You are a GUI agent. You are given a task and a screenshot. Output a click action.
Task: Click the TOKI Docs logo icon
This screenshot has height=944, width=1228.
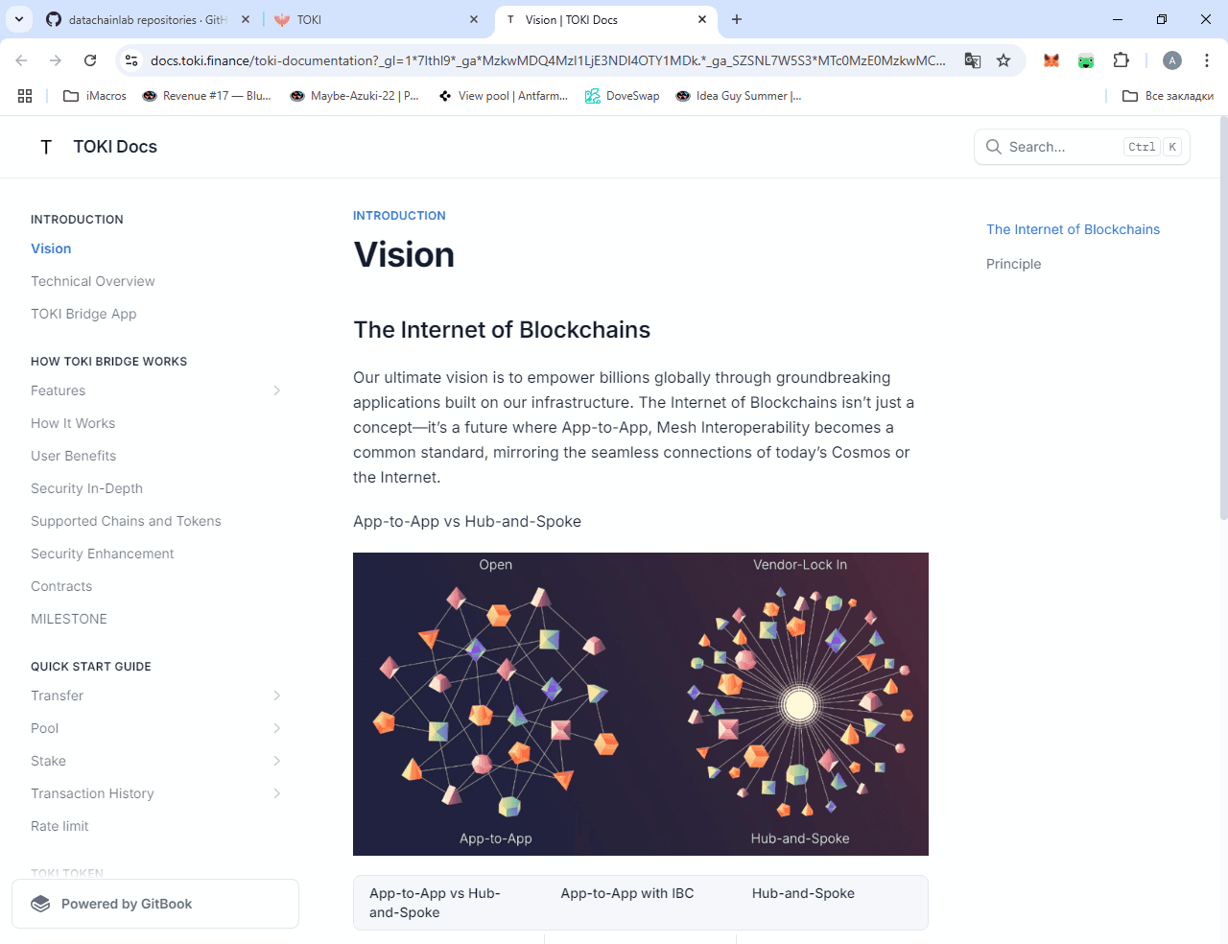point(46,147)
